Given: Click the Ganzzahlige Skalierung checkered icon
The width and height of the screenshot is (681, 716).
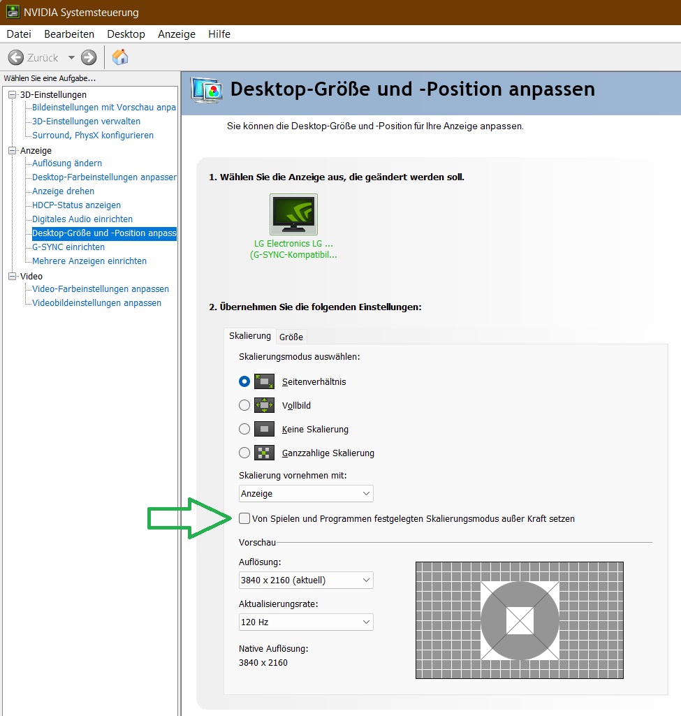Looking at the screenshot, I should (x=264, y=453).
